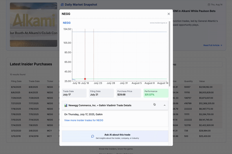Click the Filing Date column header
This screenshot has width=232, height=154.
tap(16, 81)
